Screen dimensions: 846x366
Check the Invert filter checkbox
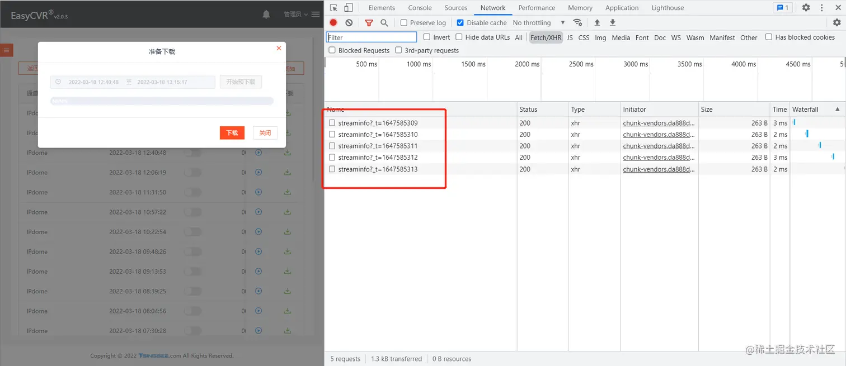[427, 37]
